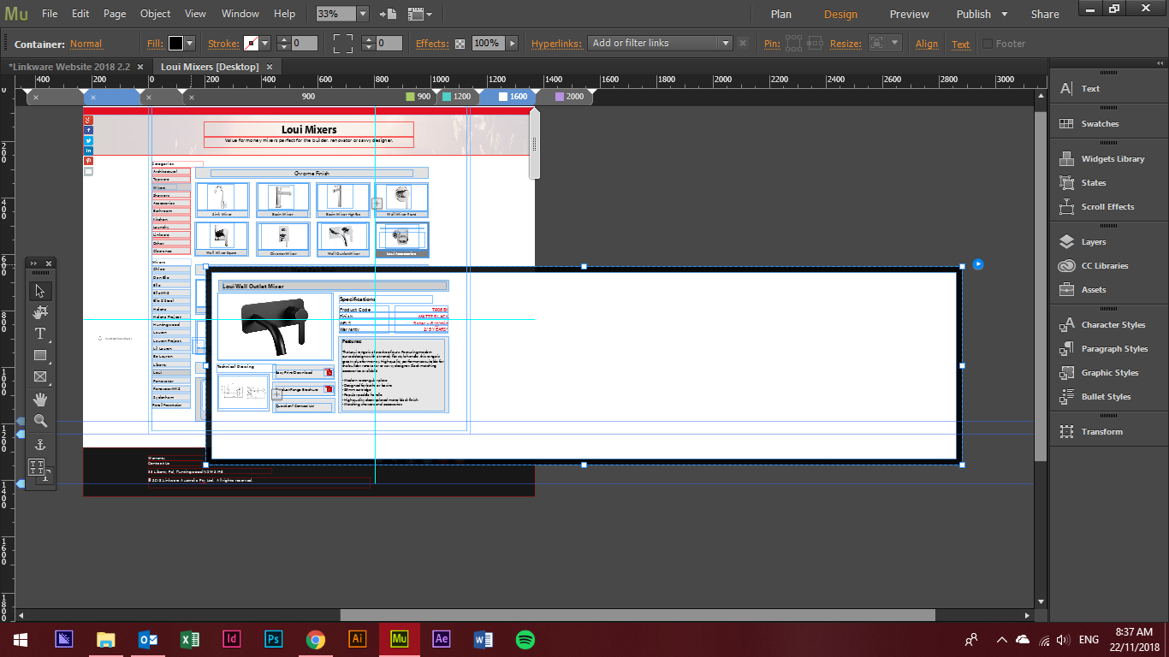The image size is (1169, 657).
Task: Switch to Linkware Website 2018 2.2 tab
Action: pos(69,67)
